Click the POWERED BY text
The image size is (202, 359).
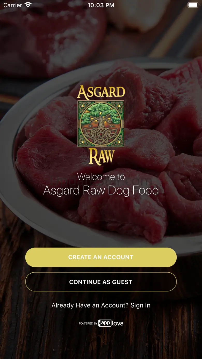[88, 324]
